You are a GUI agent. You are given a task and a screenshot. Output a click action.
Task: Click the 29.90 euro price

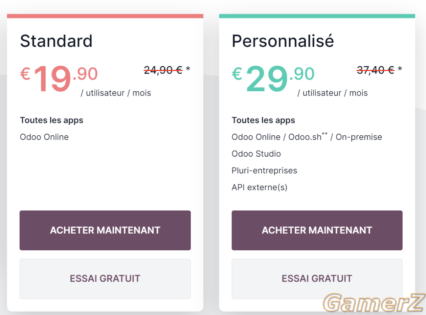pyautogui.click(x=273, y=78)
